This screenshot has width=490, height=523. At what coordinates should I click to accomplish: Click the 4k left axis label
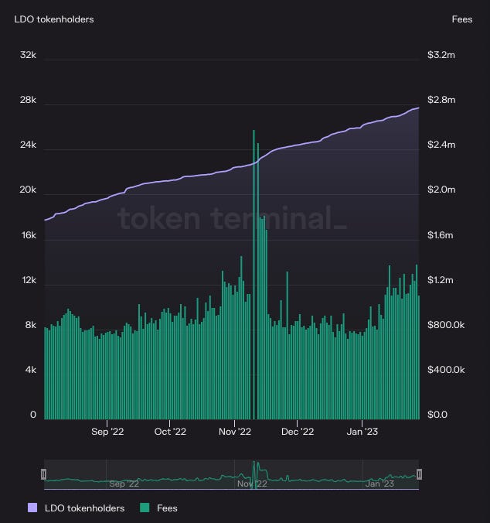point(31,370)
